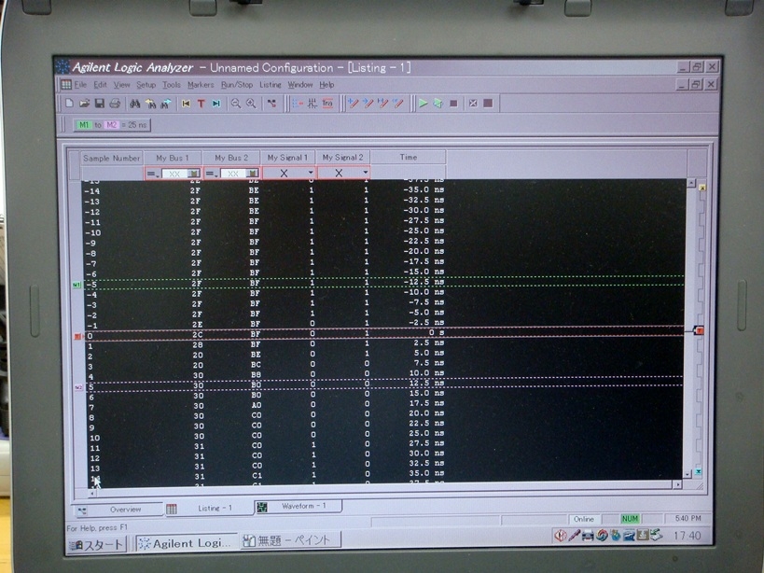Screen dimensions: 764x573
Task: Open the Run/Stop menu
Action: [237, 85]
